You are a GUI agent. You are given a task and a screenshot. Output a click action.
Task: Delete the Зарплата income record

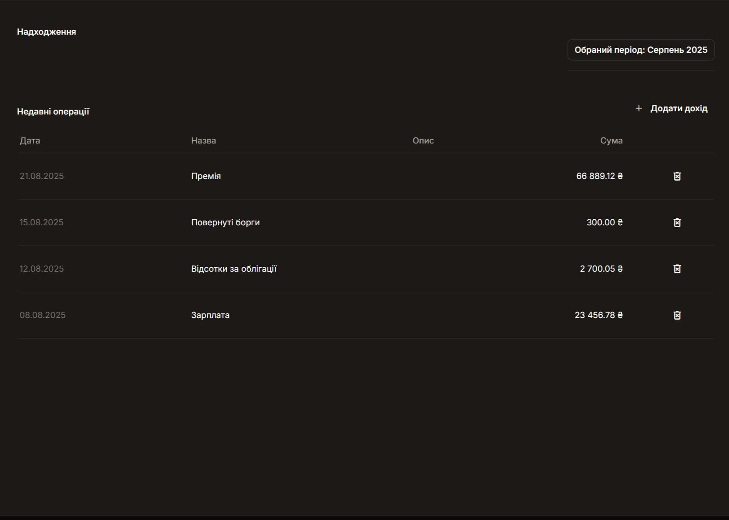[677, 315]
